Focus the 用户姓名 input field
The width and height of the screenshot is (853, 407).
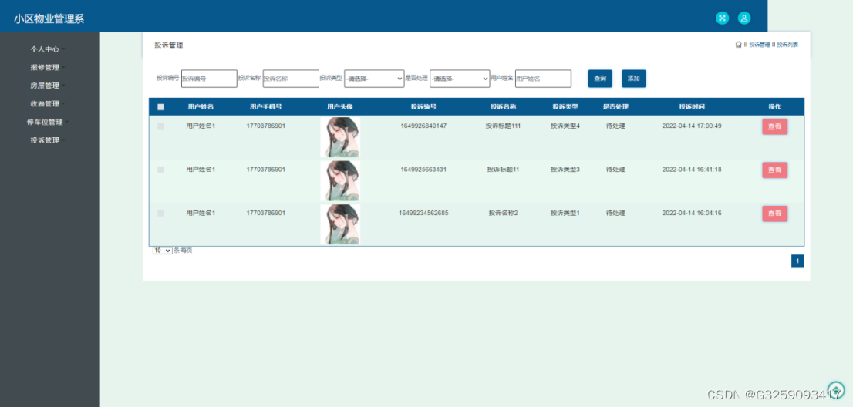(x=544, y=79)
